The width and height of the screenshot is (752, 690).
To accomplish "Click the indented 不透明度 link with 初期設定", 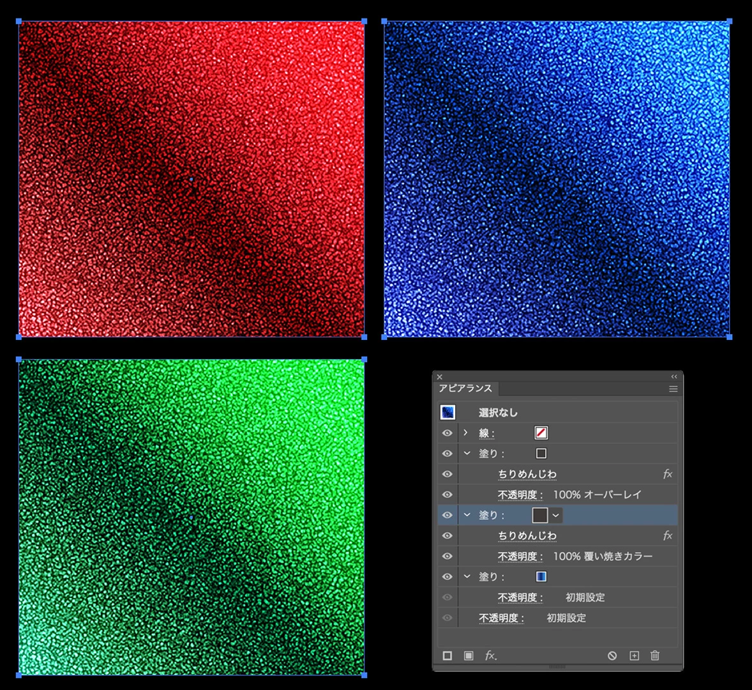I will click(520, 597).
